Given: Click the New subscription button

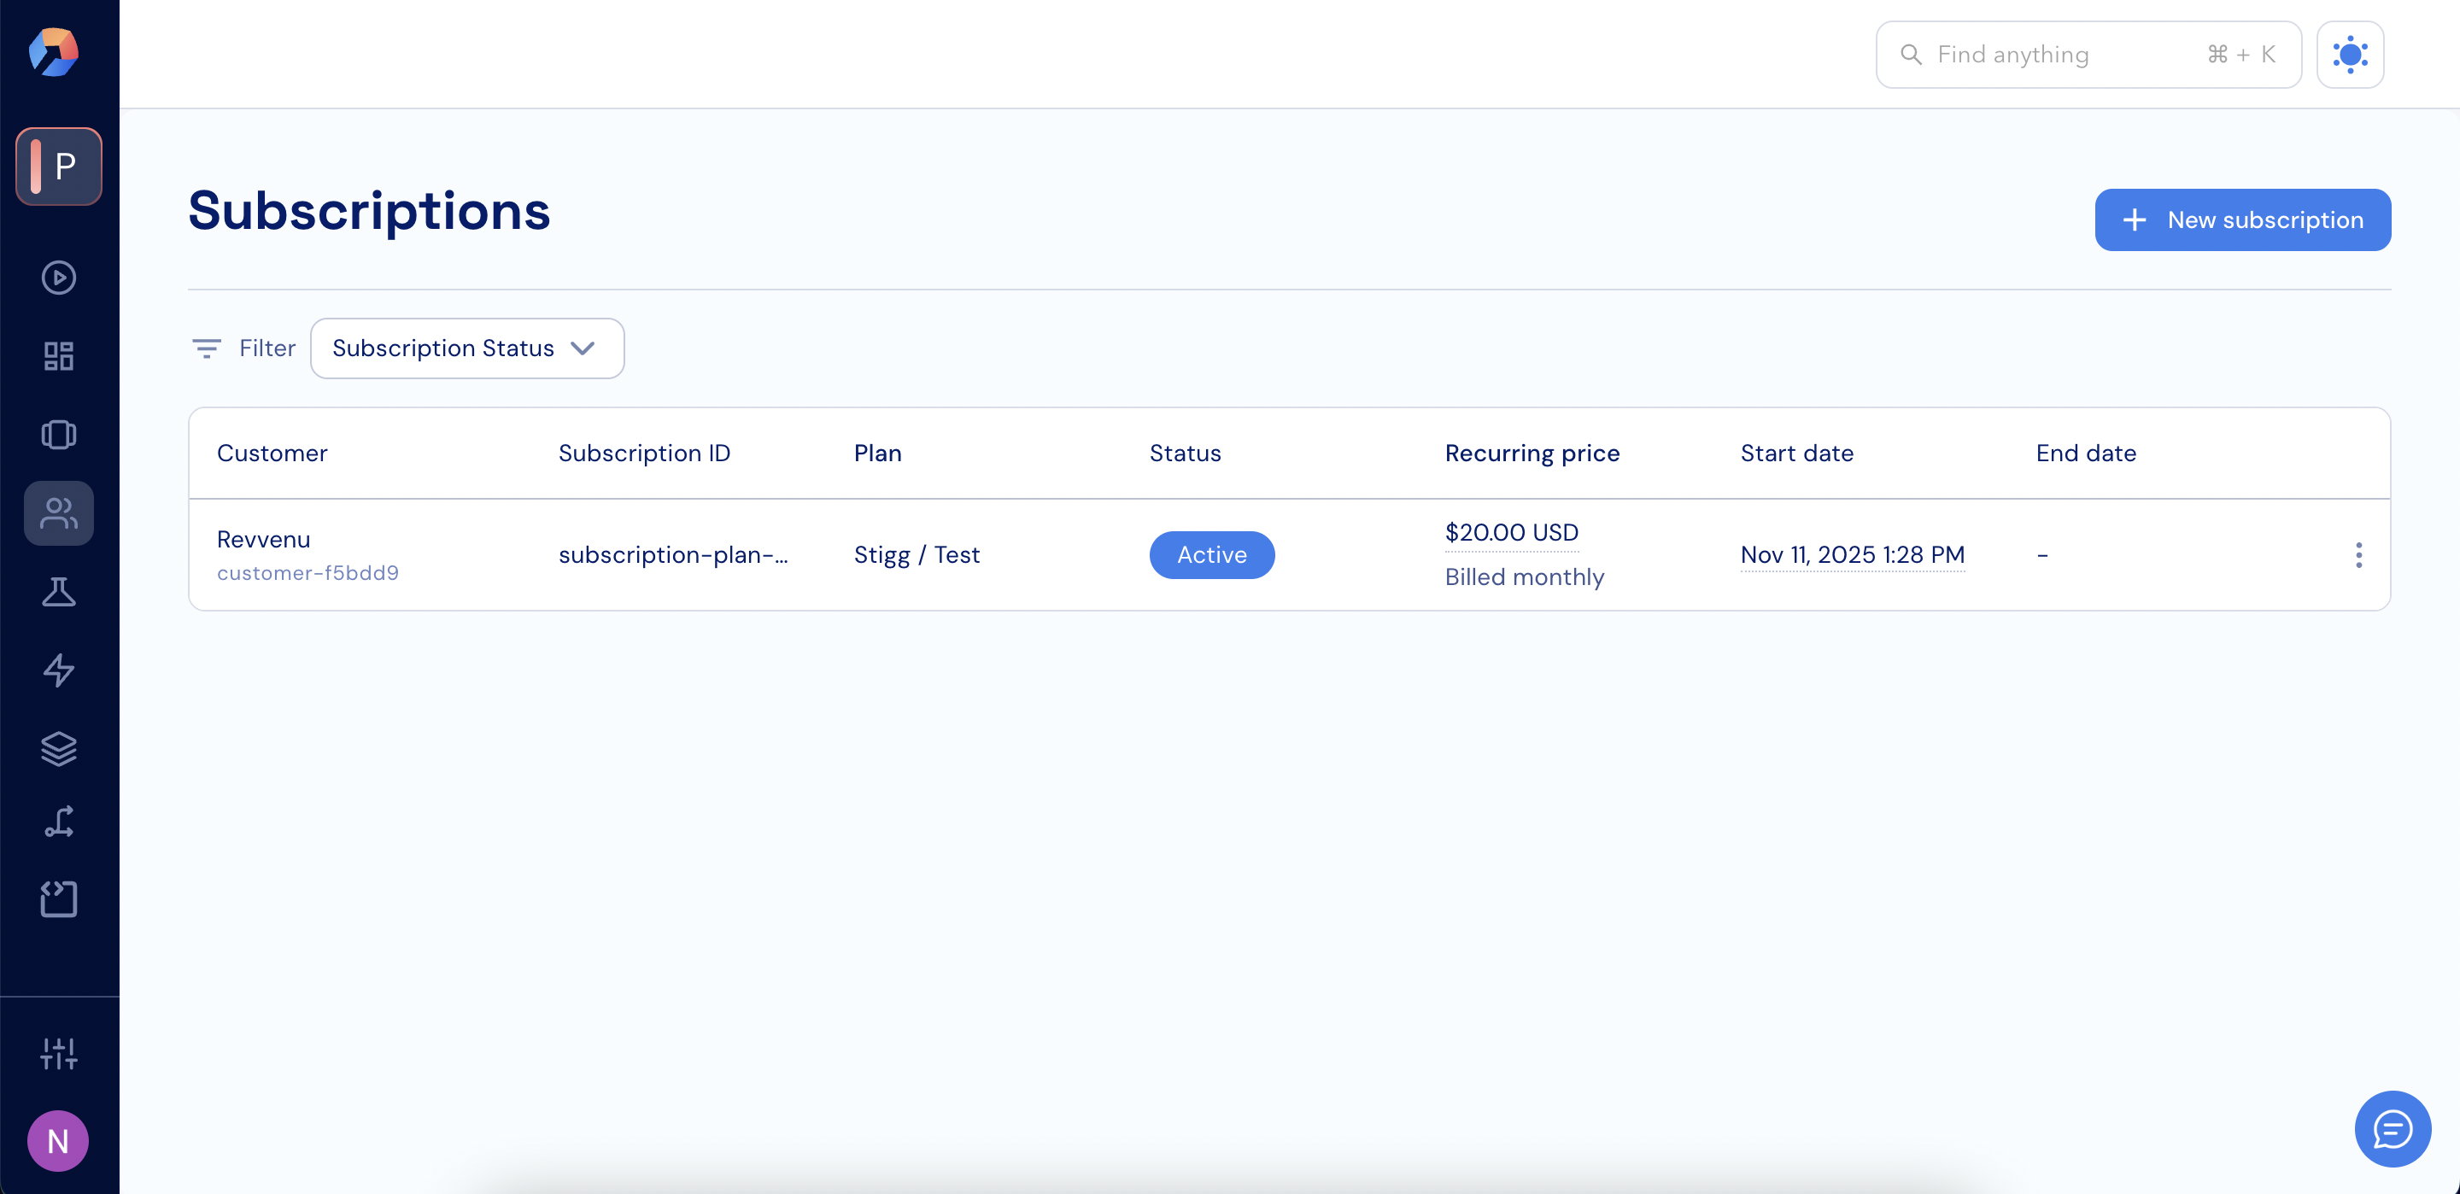Looking at the screenshot, I should click(x=2241, y=219).
